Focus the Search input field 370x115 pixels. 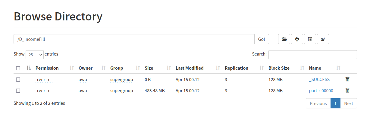[x=313, y=55]
